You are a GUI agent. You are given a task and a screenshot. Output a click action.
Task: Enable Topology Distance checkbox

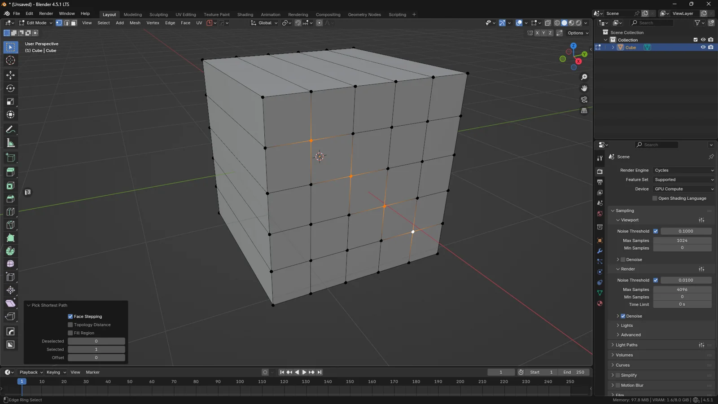click(70, 325)
